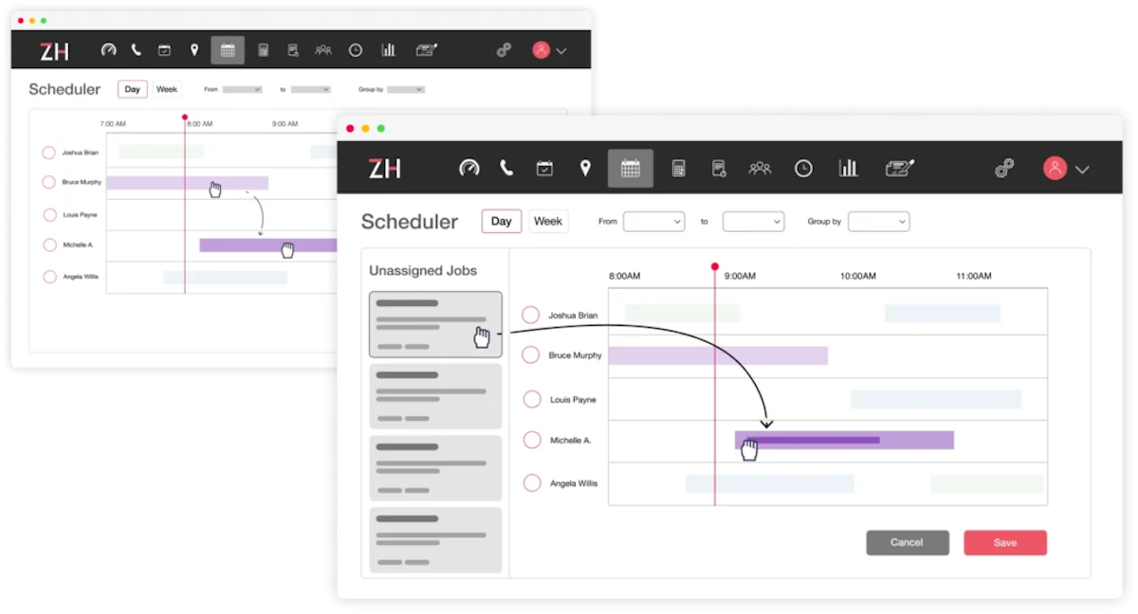Open the 'to' dropdown in back window
This screenshot has height=614, width=1138.
pos(310,90)
